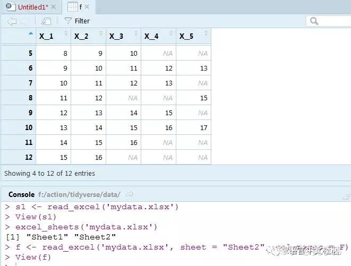Screen dimensions: 351x266
Task: Click the Filter button
Action: coord(77,21)
